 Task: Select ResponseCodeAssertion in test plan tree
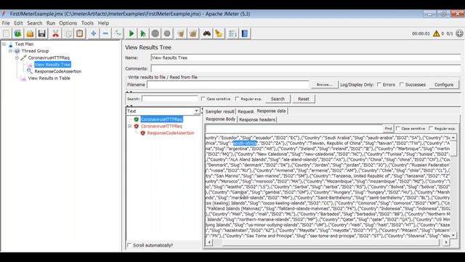(x=58, y=71)
